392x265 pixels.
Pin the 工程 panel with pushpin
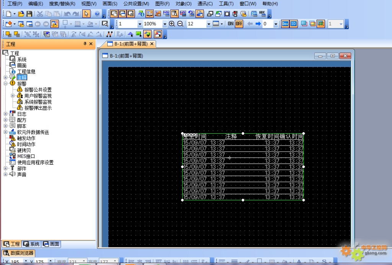click(x=85, y=44)
